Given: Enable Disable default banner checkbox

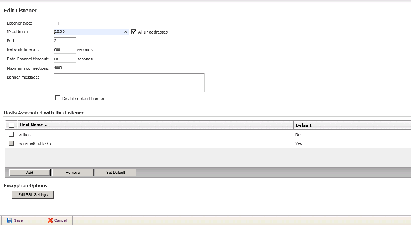Looking at the screenshot, I should pyautogui.click(x=58, y=98).
